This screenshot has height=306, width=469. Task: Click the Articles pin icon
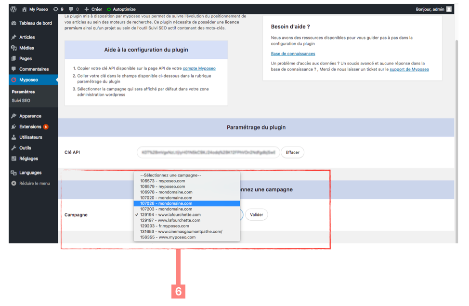14,37
